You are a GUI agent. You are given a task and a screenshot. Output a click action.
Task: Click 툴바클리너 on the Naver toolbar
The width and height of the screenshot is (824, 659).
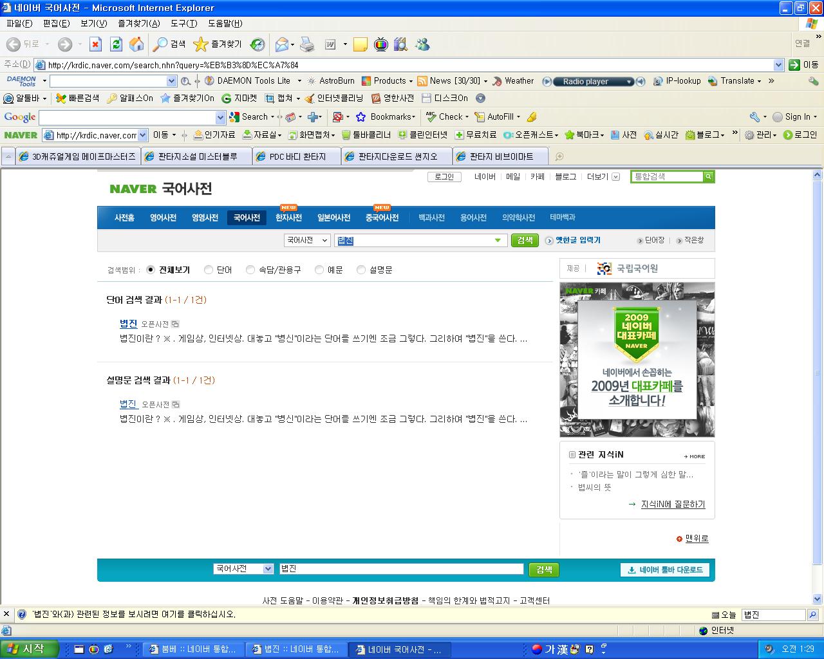(366, 135)
